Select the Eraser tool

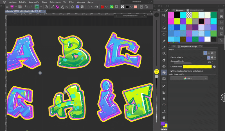point(164,60)
